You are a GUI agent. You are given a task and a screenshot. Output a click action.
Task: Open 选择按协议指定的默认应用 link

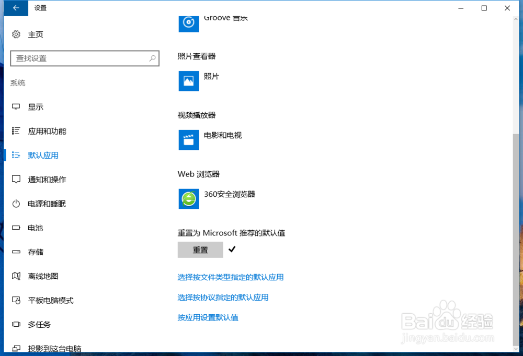tap(223, 298)
